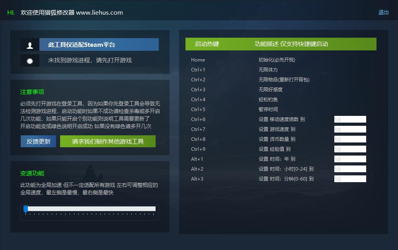Click the 无限体力 function text

click(268, 70)
